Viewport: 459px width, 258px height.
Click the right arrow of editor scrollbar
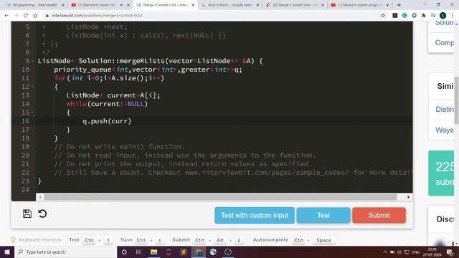pos(408,197)
